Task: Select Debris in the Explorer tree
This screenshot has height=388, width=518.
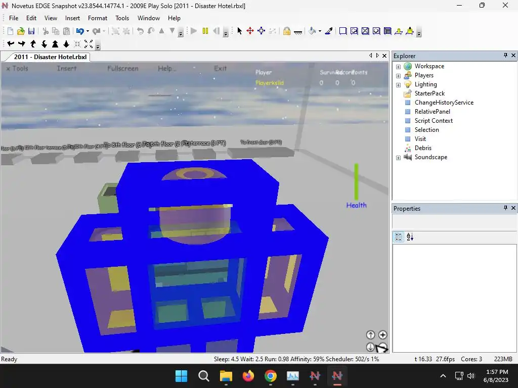Action: (x=423, y=148)
